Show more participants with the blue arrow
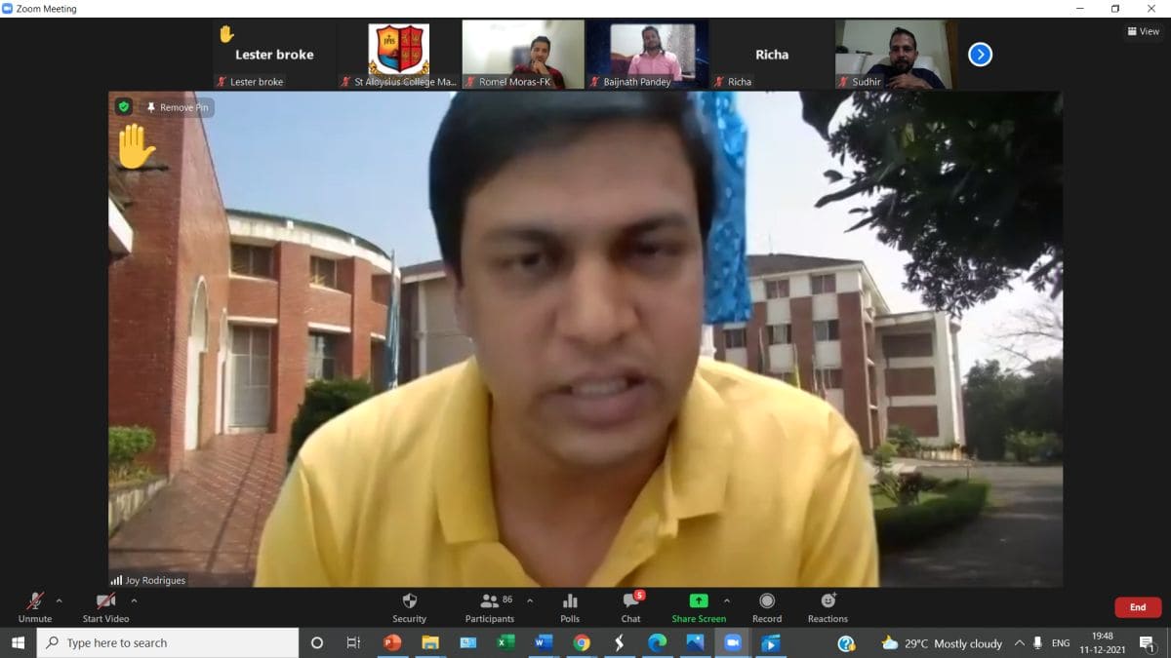1171x658 pixels. (980, 55)
